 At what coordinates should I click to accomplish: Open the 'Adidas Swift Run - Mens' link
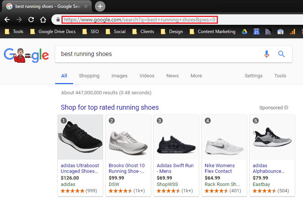click(175, 168)
